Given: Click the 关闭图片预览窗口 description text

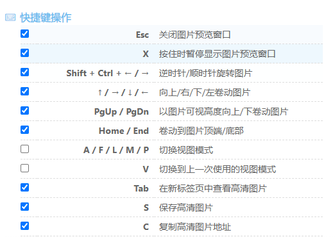Looking at the screenshot, I should (194, 35).
